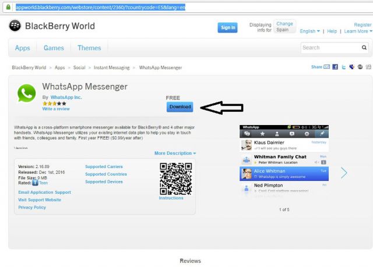This screenshot has width=373, height=267.
Task: Click the search magnifier icon
Action: (364, 48)
